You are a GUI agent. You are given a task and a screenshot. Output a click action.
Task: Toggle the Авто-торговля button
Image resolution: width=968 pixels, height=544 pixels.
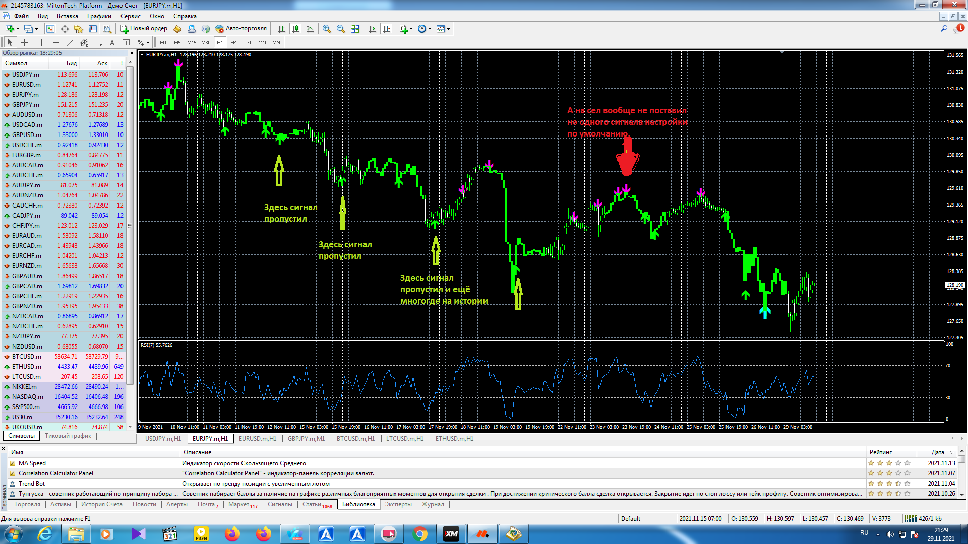coord(241,29)
